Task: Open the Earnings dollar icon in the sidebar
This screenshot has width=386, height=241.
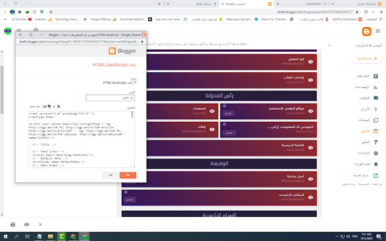Action: pyautogui.click(x=376, y=109)
